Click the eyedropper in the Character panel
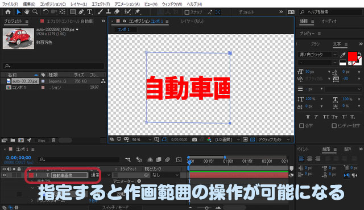This screenshot has height=210, width=364. 342,55
